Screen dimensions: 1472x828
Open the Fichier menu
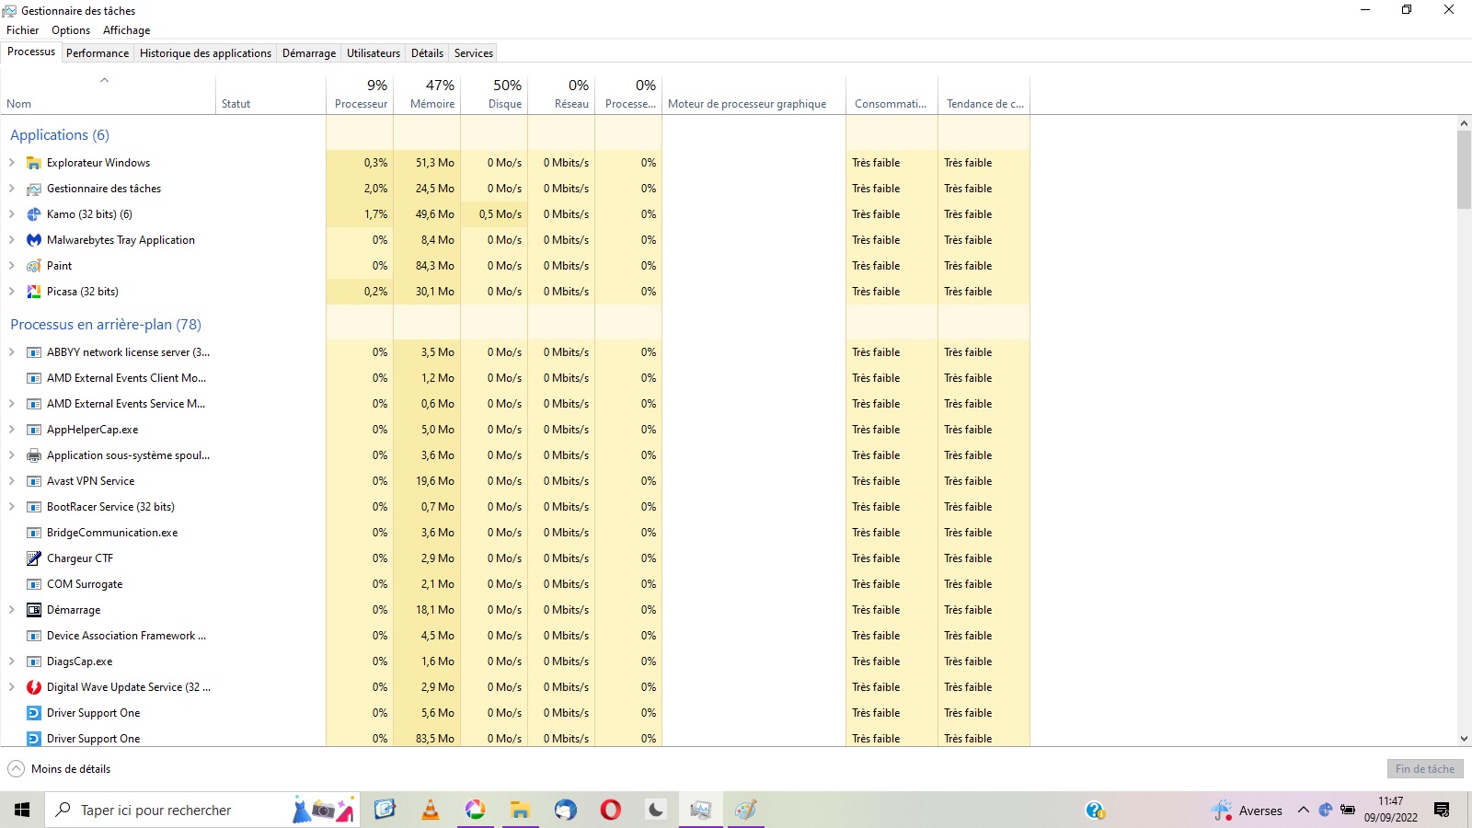[23, 30]
